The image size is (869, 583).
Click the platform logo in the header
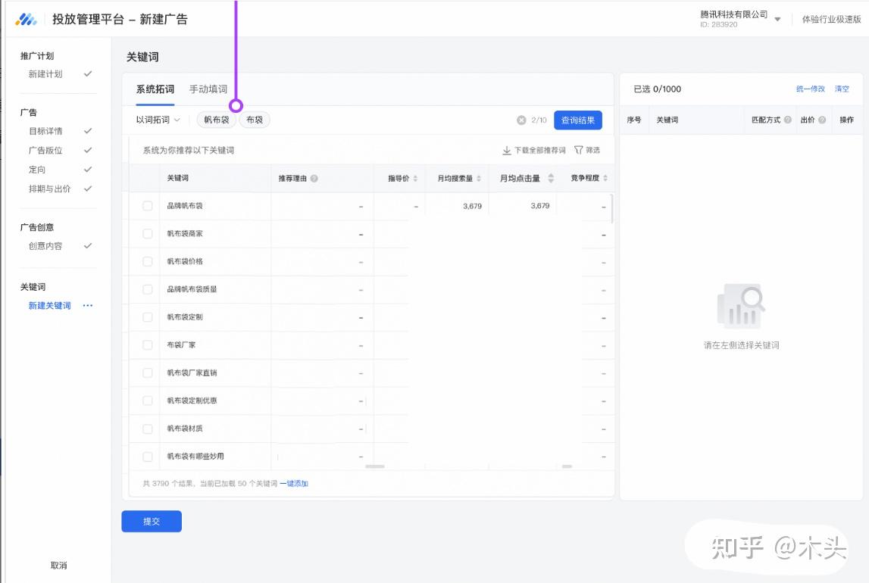(27, 20)
